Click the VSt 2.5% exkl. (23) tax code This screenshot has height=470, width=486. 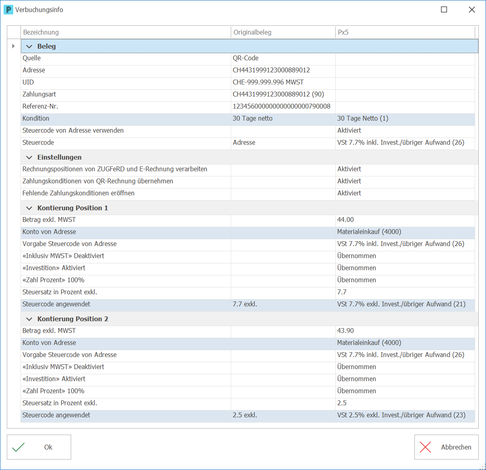coord(401,415)
